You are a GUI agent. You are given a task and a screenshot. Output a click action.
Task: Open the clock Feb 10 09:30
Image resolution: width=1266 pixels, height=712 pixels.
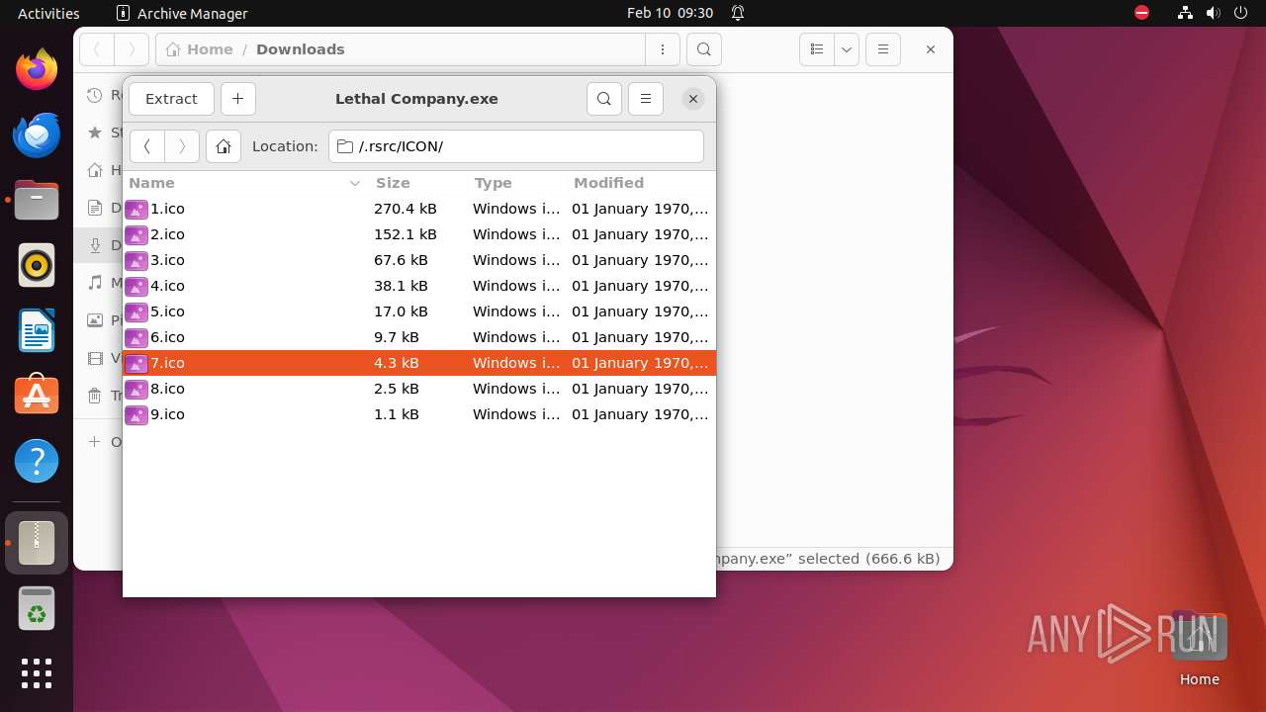pyautogui.click(x=670, y=13)
